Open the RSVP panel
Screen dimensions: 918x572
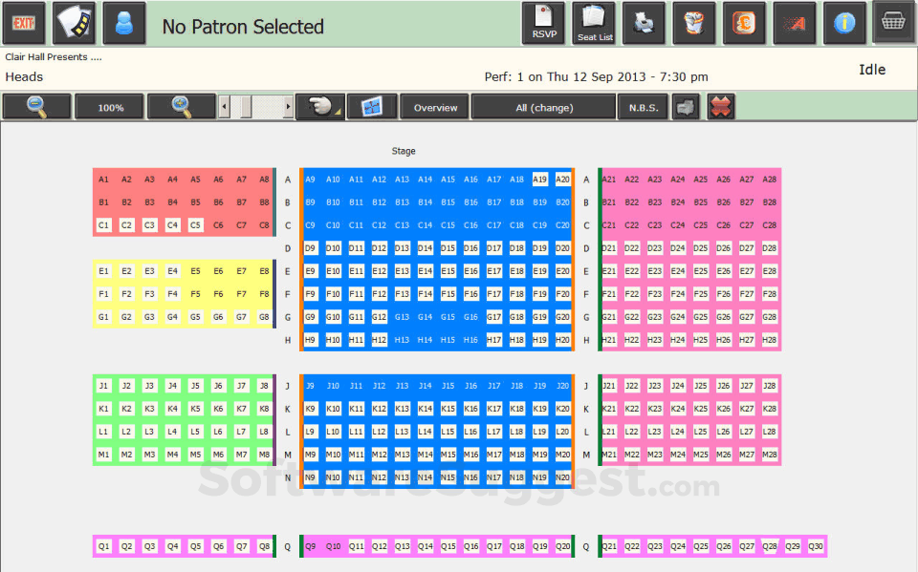pos(544,23)
